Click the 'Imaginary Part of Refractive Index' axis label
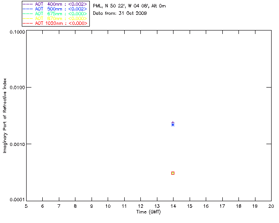279x223 pixels. click(5, 115)
